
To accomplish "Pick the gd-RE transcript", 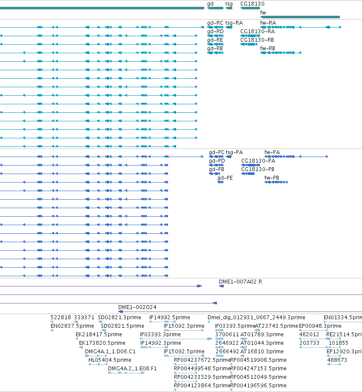I will point(215,44).
